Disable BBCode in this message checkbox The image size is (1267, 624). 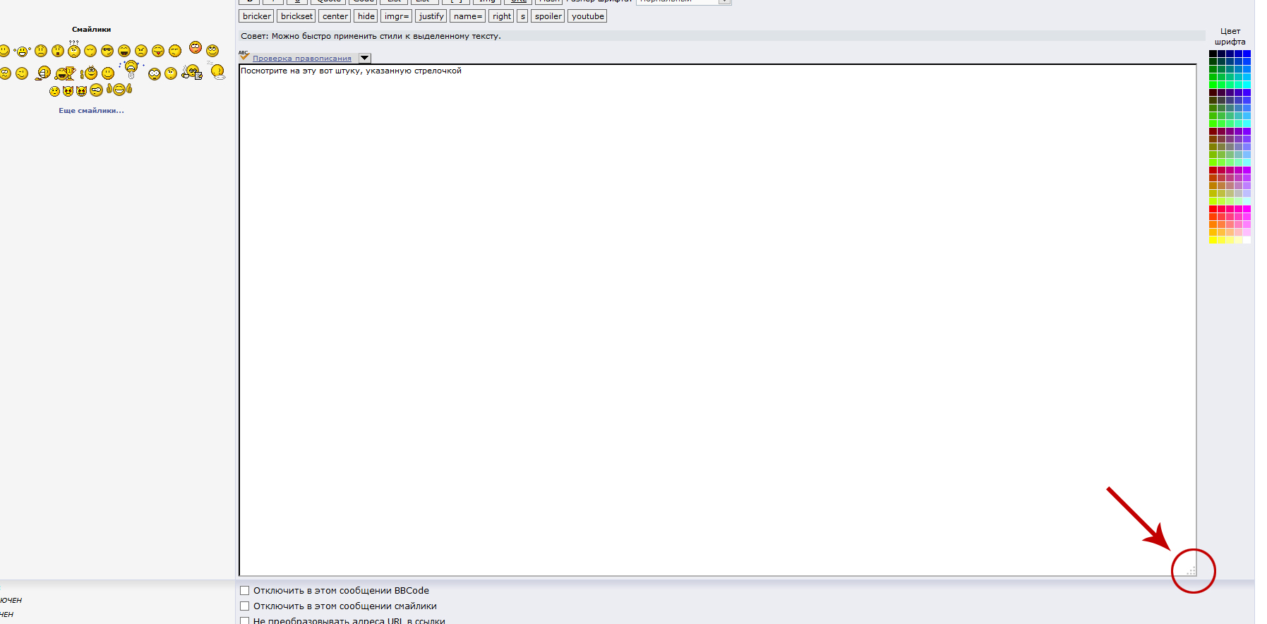point(244,591)
